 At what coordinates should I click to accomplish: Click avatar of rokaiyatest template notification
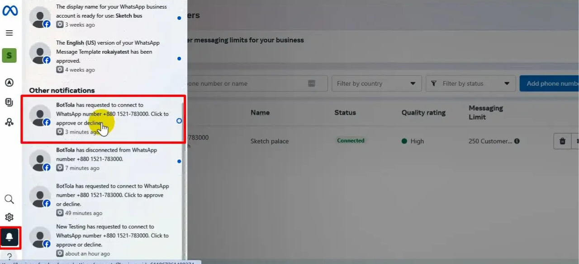click(40, 53)
